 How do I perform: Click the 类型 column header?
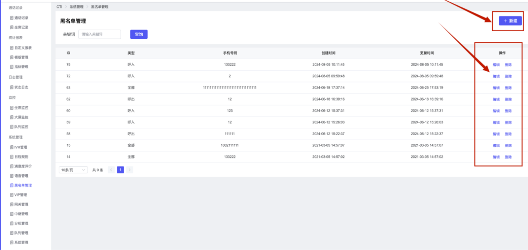[x=131, y=53]
